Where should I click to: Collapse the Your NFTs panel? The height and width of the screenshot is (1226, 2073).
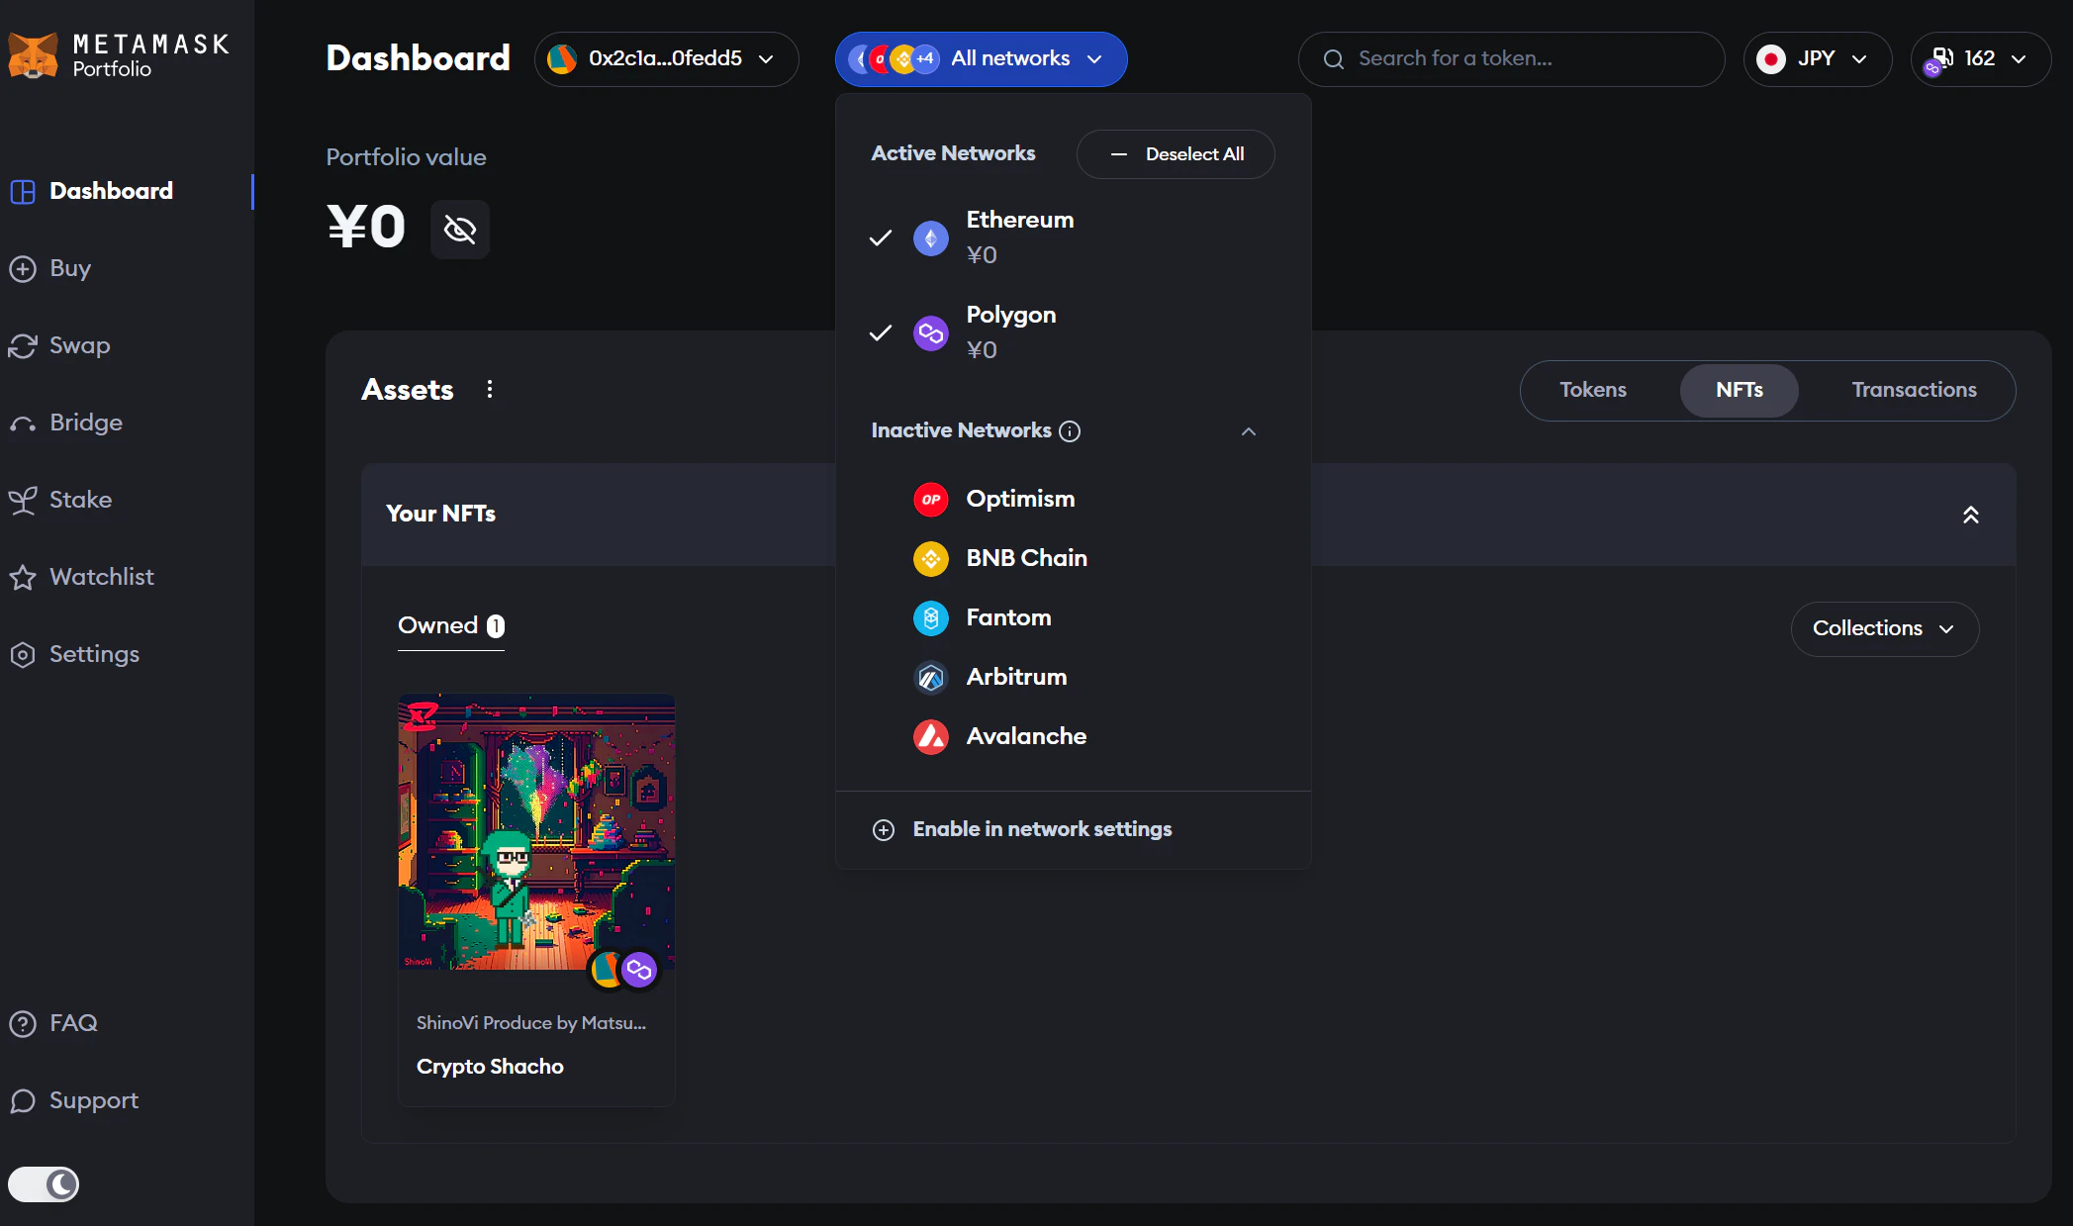click(x=1971, y=515)
